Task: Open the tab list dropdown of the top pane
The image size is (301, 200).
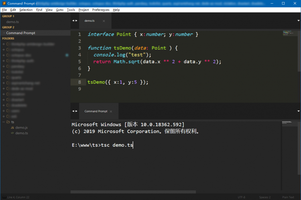Action: [298, 20]
